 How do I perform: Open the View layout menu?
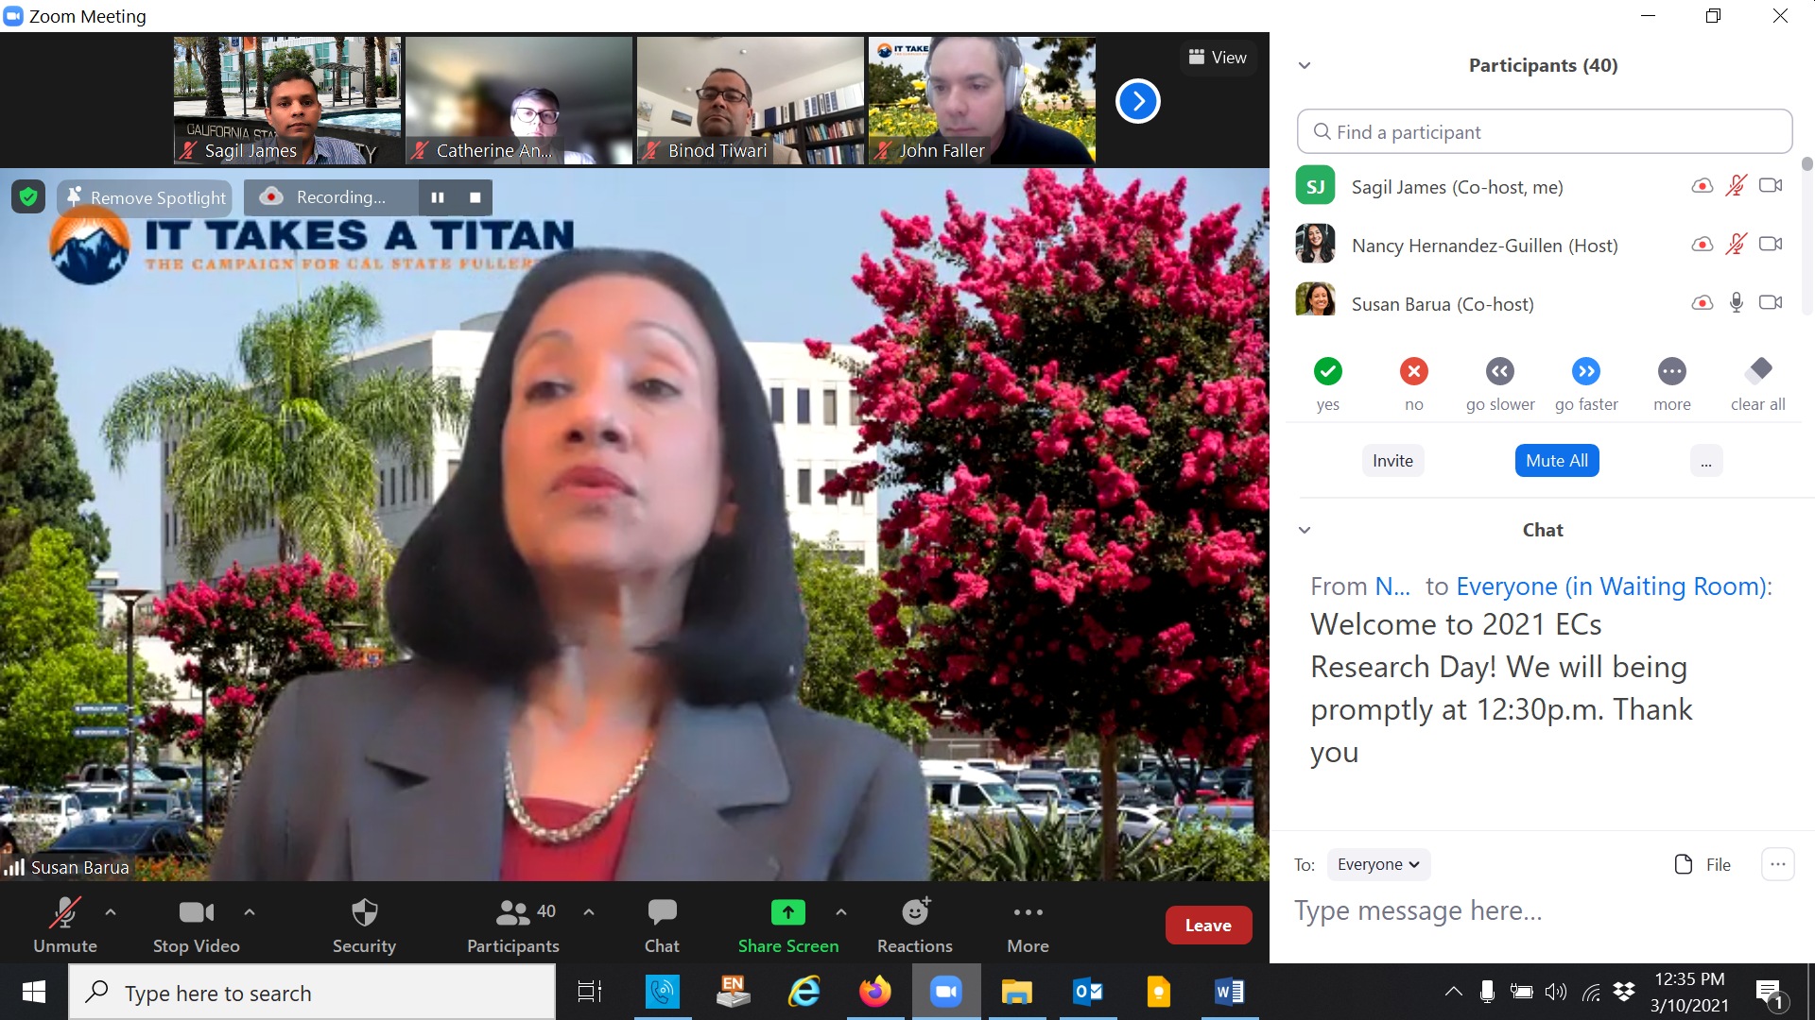[x=1218, y=58]
